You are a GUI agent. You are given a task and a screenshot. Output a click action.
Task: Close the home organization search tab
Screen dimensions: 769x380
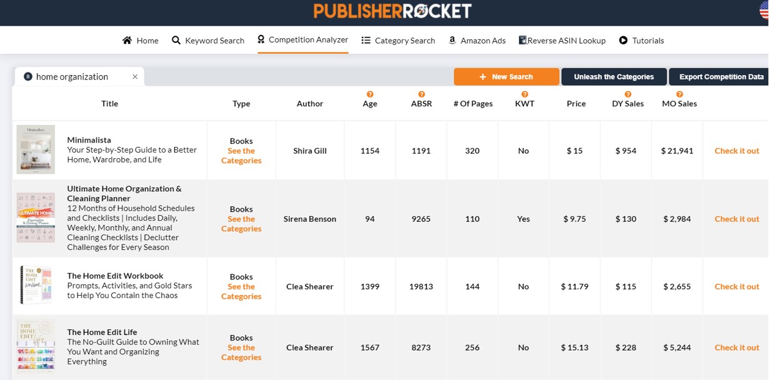point(135,77)
